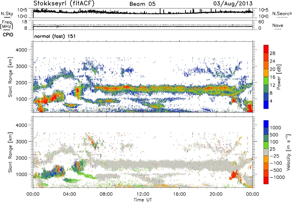
Task: Click the 'Time UT' axis title
Action: (143, 200)
